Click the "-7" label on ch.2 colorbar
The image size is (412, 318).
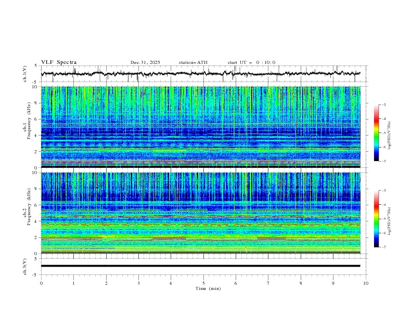click(x=383, y=247)
